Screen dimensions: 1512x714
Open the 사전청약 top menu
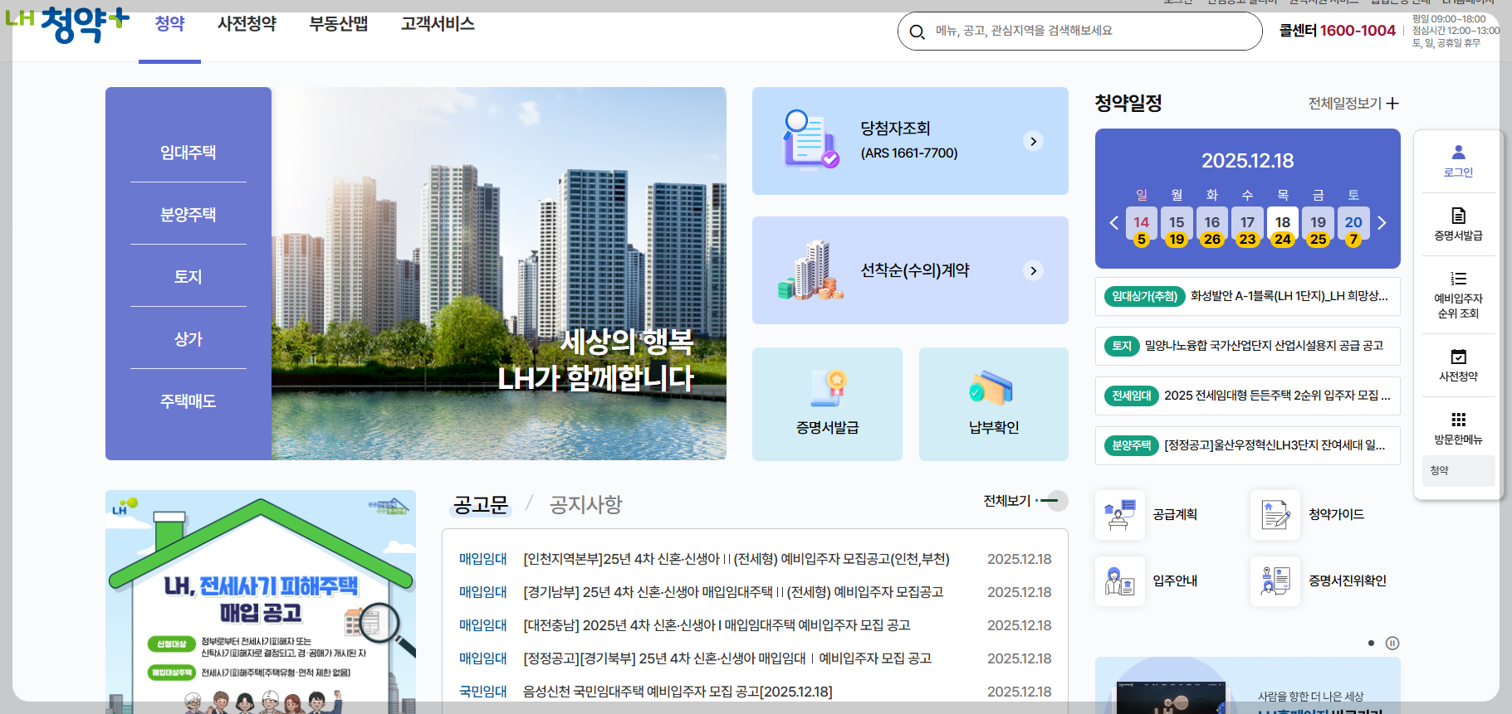[x=247, y=23]
